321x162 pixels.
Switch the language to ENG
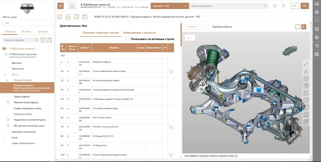pos(295,6)
